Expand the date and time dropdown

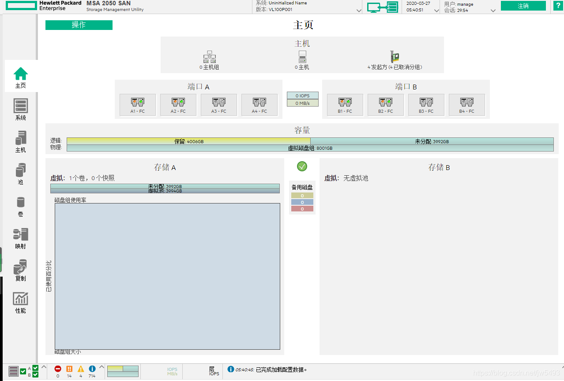436,11
